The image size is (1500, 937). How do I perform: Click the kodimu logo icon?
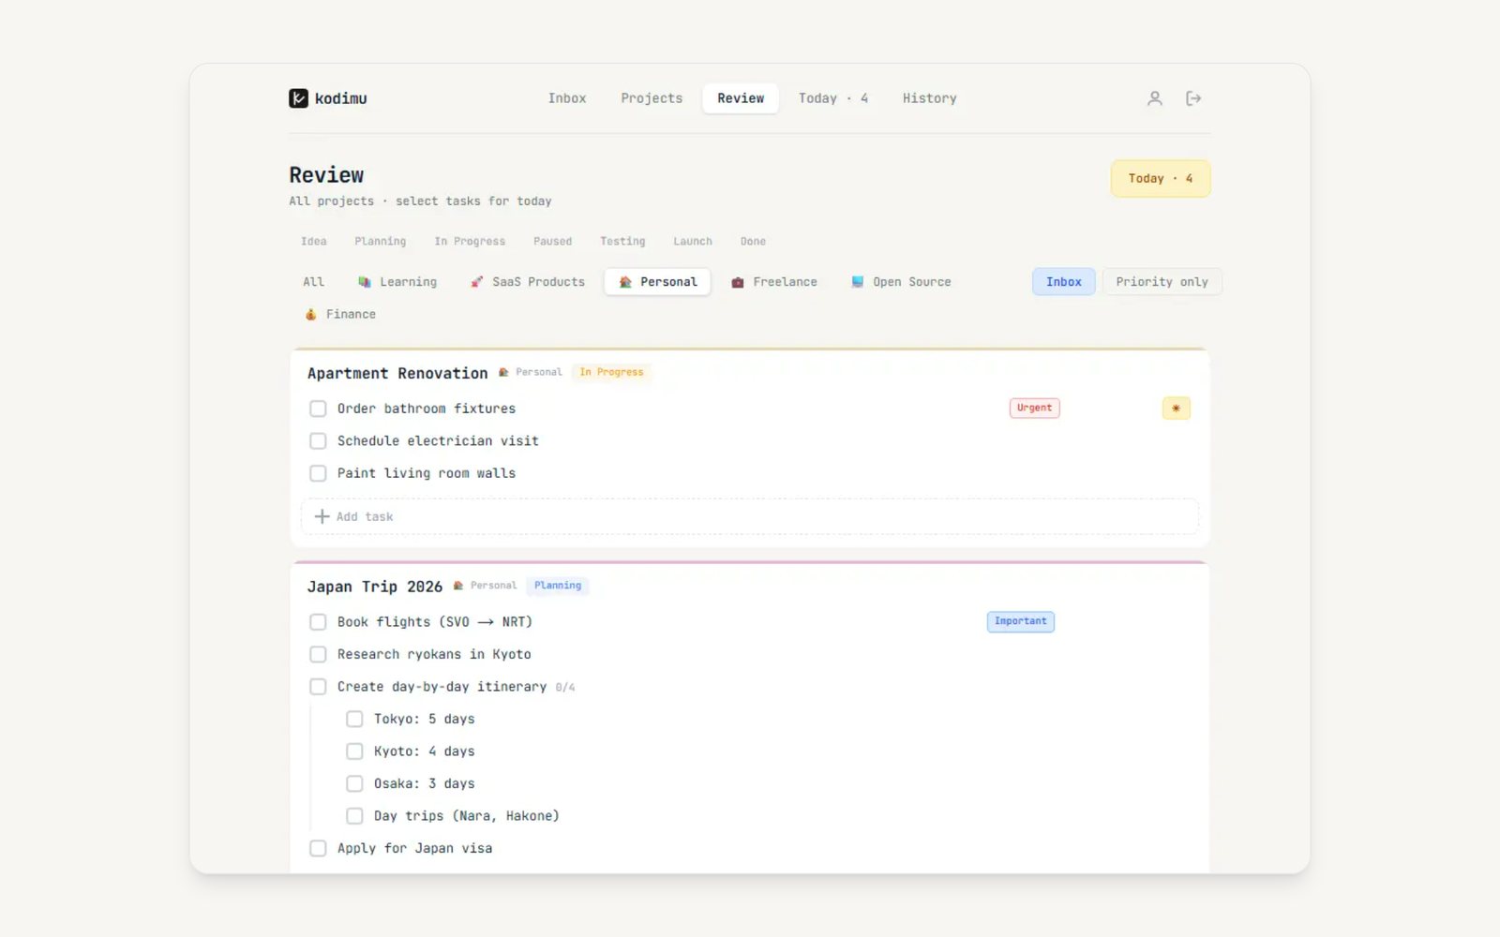(298, 98)
